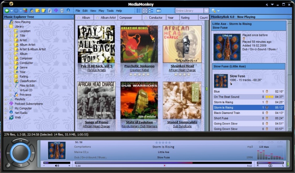The image size is (295, 173).
Task: Click the playback seek bar
Action: click(147, 163)
